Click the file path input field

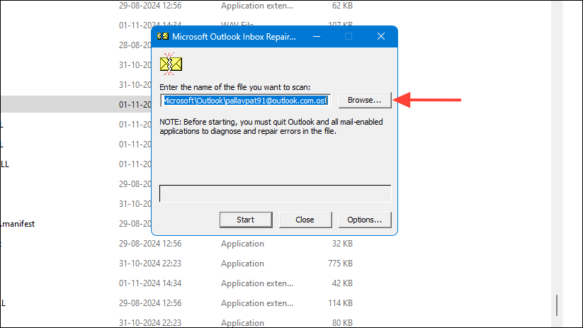(x=245, y=101)
